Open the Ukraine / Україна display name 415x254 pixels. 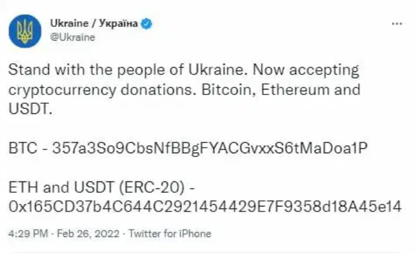pos(94,24)
